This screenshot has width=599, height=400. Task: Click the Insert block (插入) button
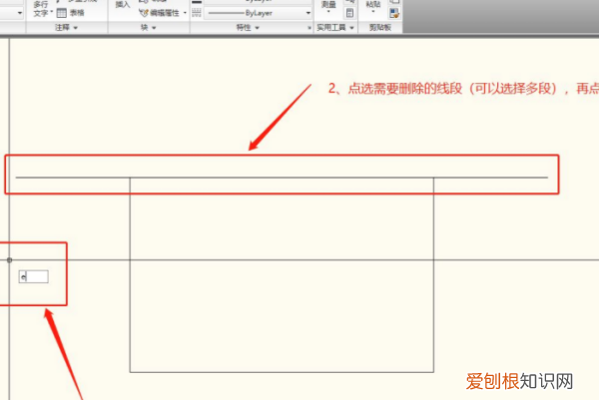coord(122,6)
